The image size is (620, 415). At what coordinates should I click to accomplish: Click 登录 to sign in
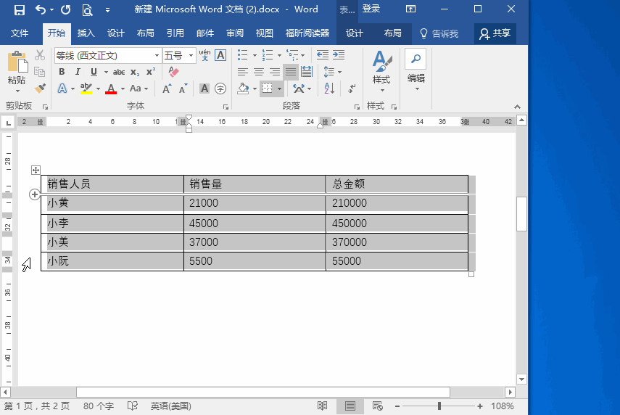coord(371,9)
